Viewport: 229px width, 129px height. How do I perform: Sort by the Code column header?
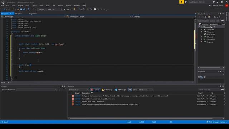(x=77, y=93)
